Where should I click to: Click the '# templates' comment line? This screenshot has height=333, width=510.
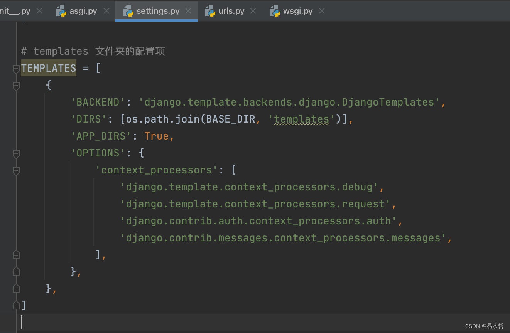[93, 51]
